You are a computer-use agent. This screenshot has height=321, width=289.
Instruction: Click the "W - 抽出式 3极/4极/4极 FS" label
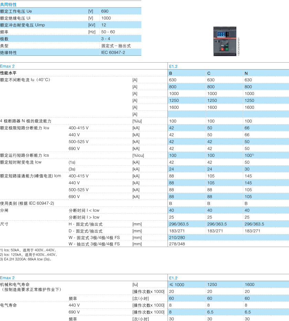pyautogui.click(x=94, y=244)
